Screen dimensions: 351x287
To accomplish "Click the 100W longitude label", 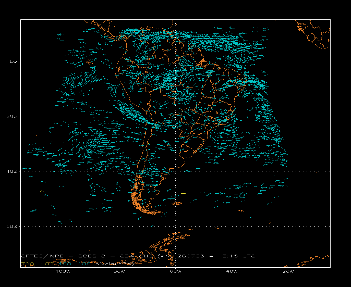I will [x=63, y=271].
